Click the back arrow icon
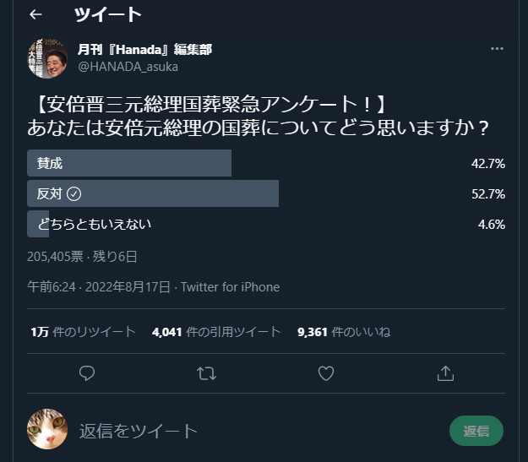The height and width of the screenshot is (462, 528). pos(35,14)
